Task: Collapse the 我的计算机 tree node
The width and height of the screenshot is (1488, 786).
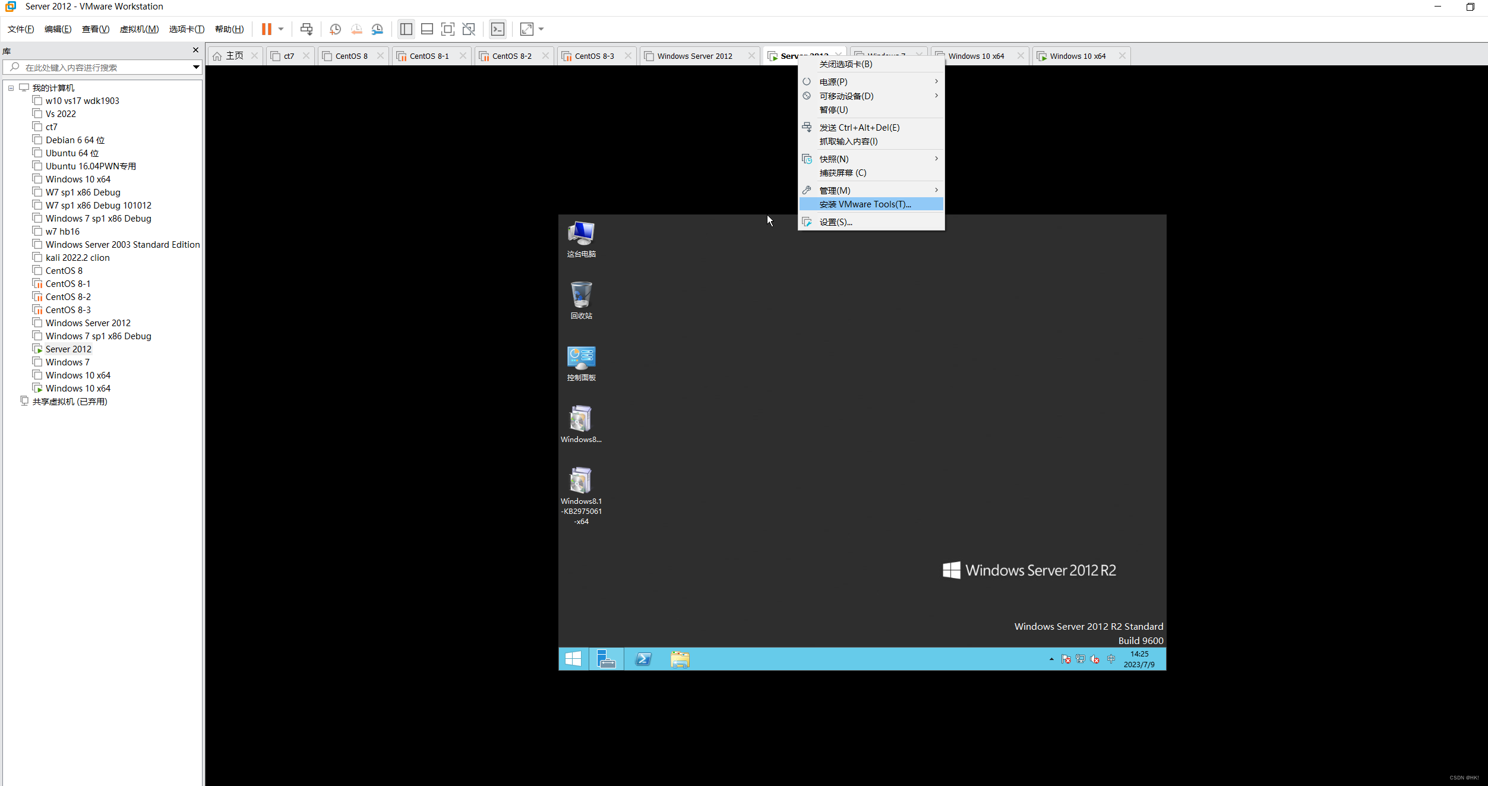Action: [x=10, y=87]
